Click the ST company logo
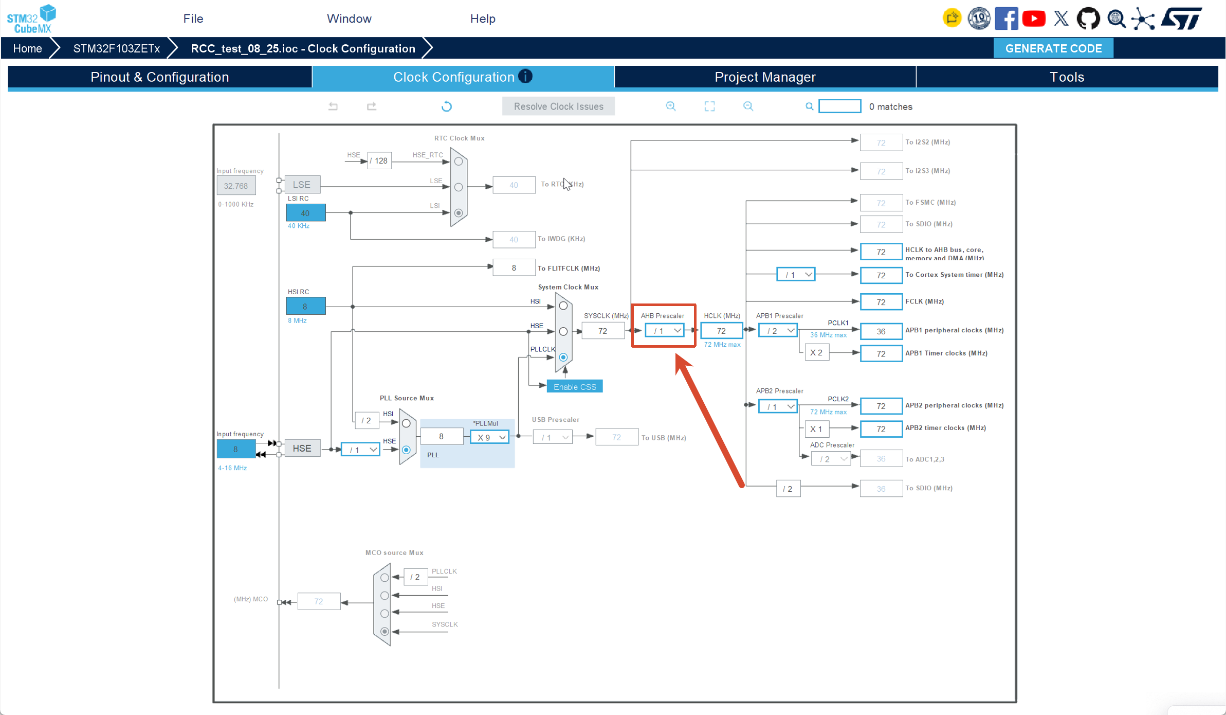The height and width of the screenshot is (715, 1226). pos(1181,19)
